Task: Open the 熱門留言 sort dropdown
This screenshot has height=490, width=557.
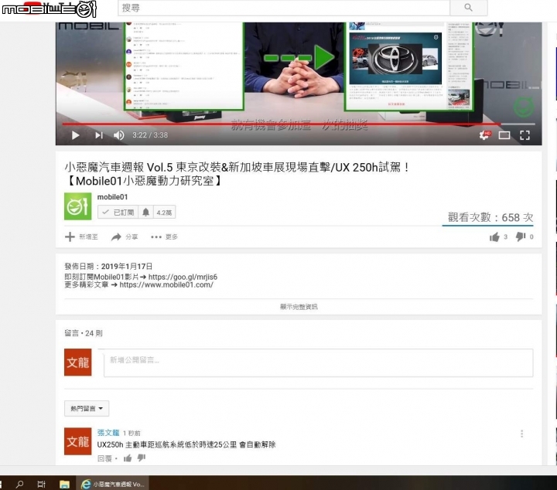Action: pyautogui.click(x=87, y=408)
